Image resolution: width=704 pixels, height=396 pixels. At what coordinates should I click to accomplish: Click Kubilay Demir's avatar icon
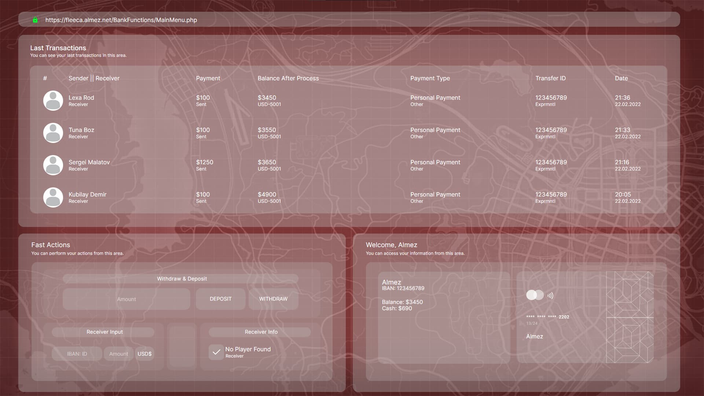[53, 197]
